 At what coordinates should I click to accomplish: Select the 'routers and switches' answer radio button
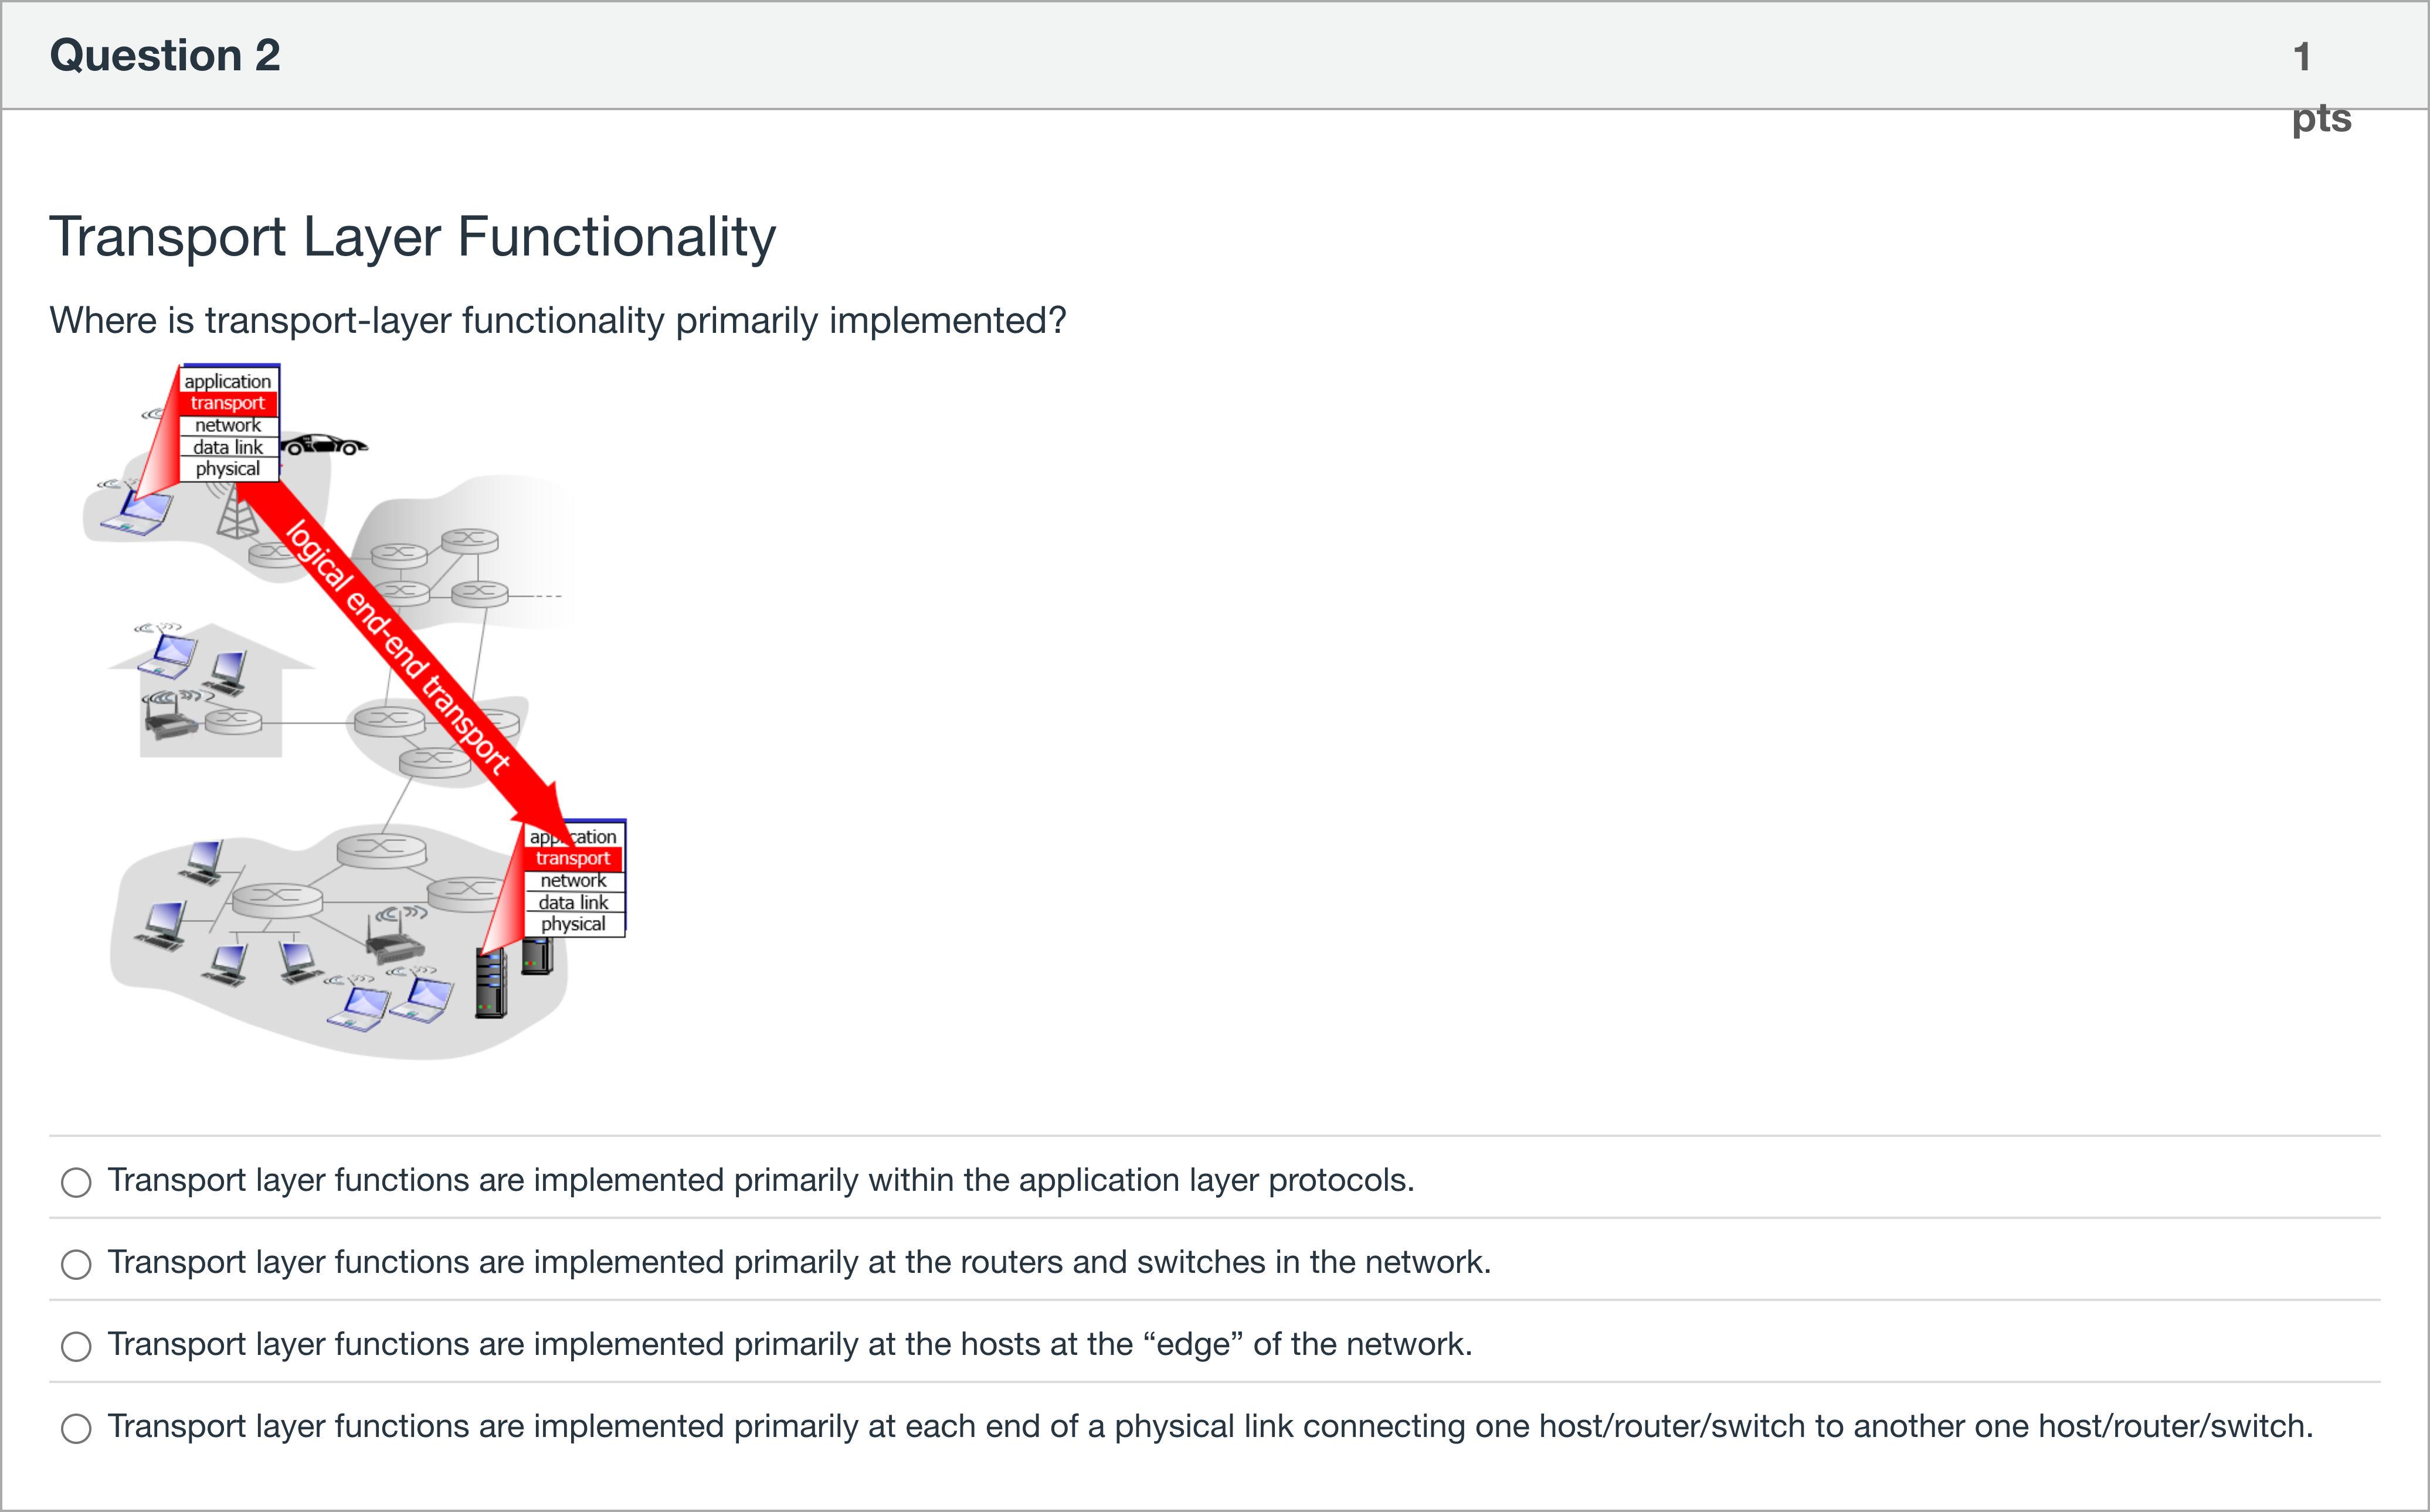pos(76,1264)
